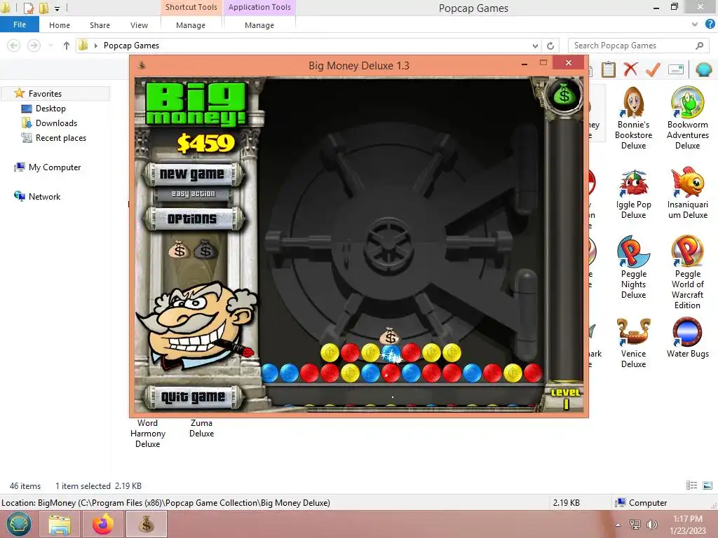718x538 pixels.
Task: Expand the ribbon with the chevron
Action: [695, 25]
